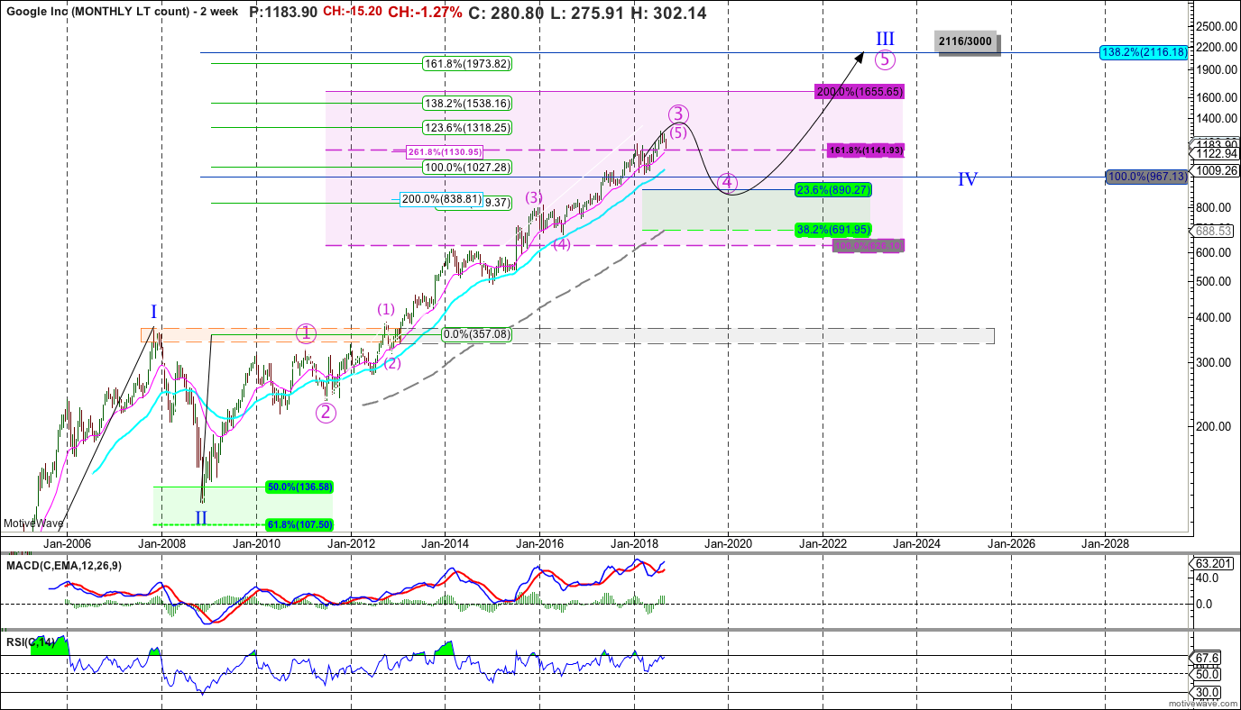Screen dimensions: 1241x710
Task: Select the 100.0%(1027.28) extension label
Action: (x=468, y=168)
